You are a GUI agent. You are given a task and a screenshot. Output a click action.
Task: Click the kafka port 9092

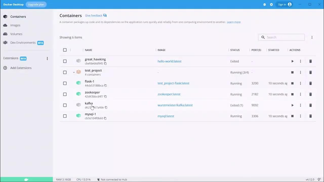click(x=255, y=105)
